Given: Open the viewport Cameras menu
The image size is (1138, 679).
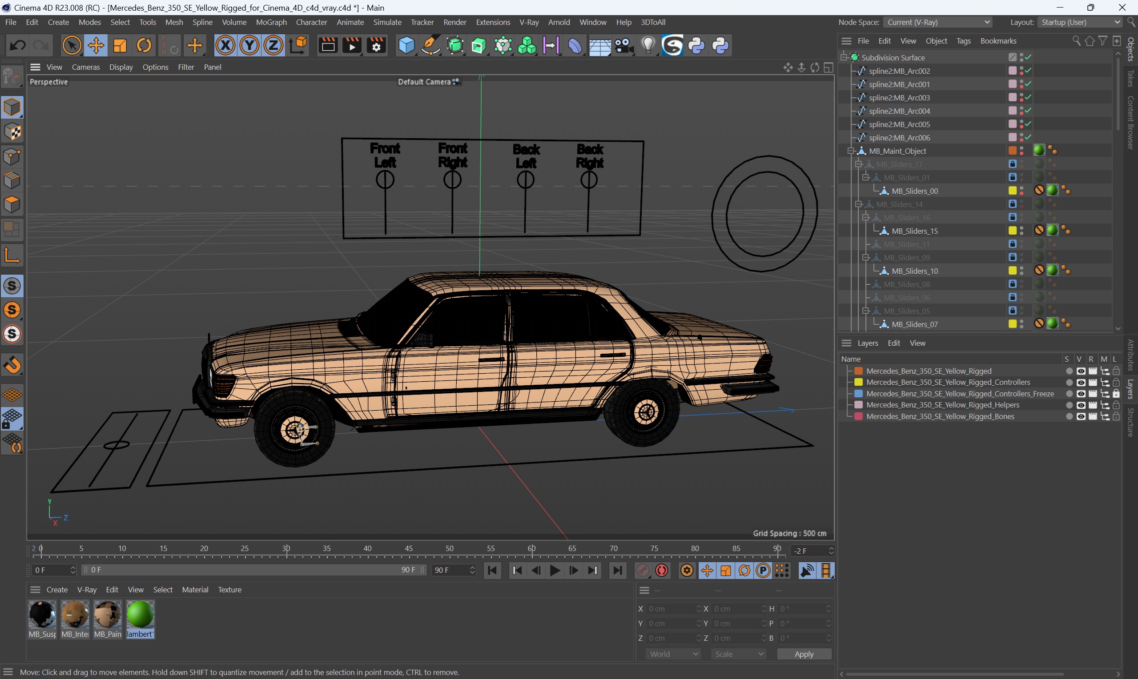Looking at the screenshot, I should click(85, 67).
